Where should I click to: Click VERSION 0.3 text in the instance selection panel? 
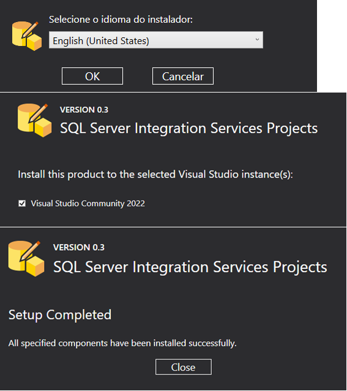84,110
